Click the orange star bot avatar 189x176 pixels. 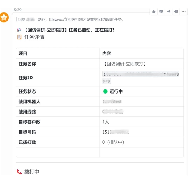[x=4, y=18]
